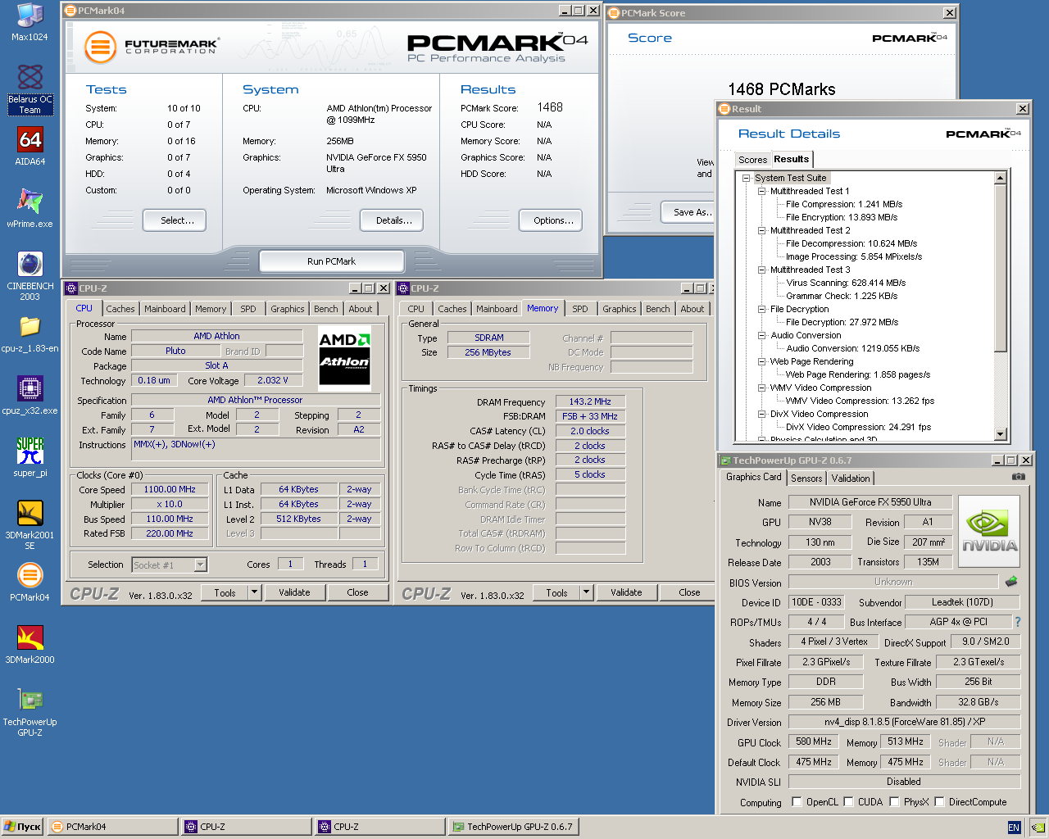Open the Bench tab in right CPU-Z
This screenshot has height=839, width=1049.
(657, 309)
